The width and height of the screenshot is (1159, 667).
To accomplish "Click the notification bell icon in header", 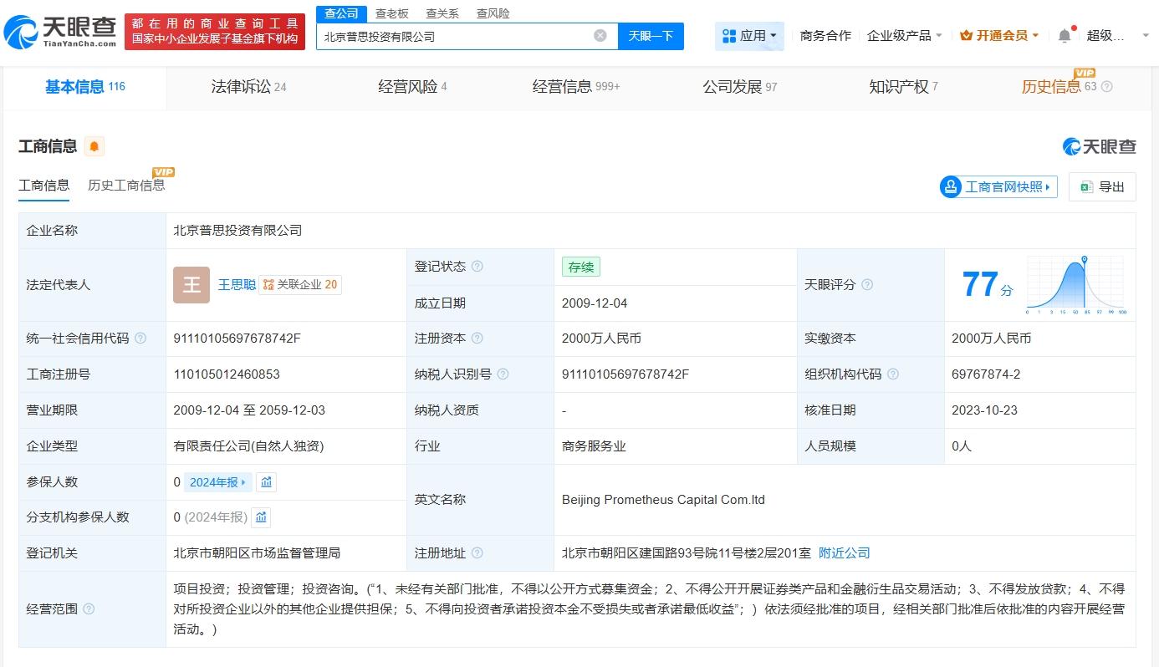I will [x=1065, y=36].
